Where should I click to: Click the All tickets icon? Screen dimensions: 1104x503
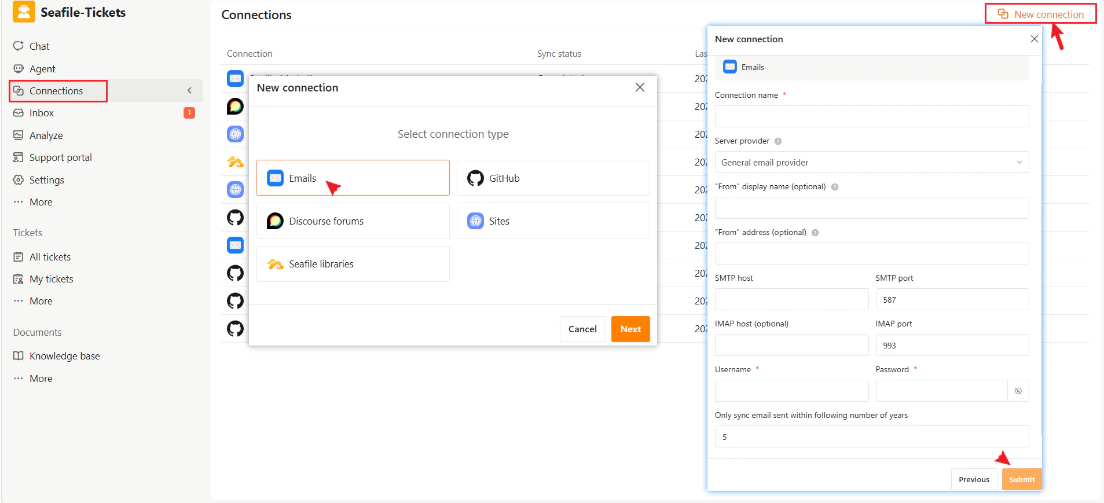pyautogui.click(x=19, y=256)
